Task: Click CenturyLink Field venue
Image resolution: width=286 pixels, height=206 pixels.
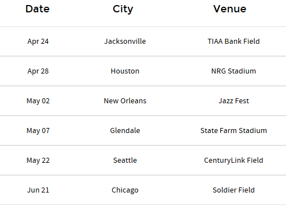Action: (234, 161)
